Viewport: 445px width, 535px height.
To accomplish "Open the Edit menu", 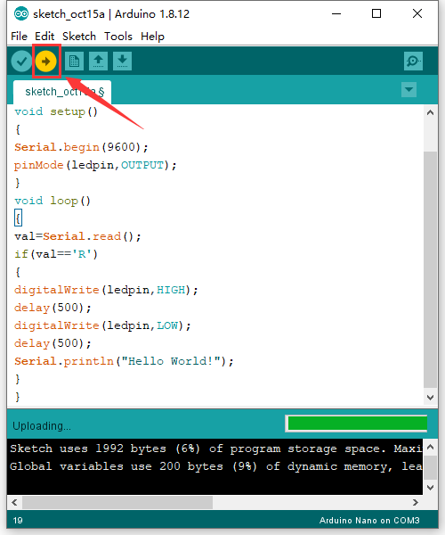I will 44,37.
